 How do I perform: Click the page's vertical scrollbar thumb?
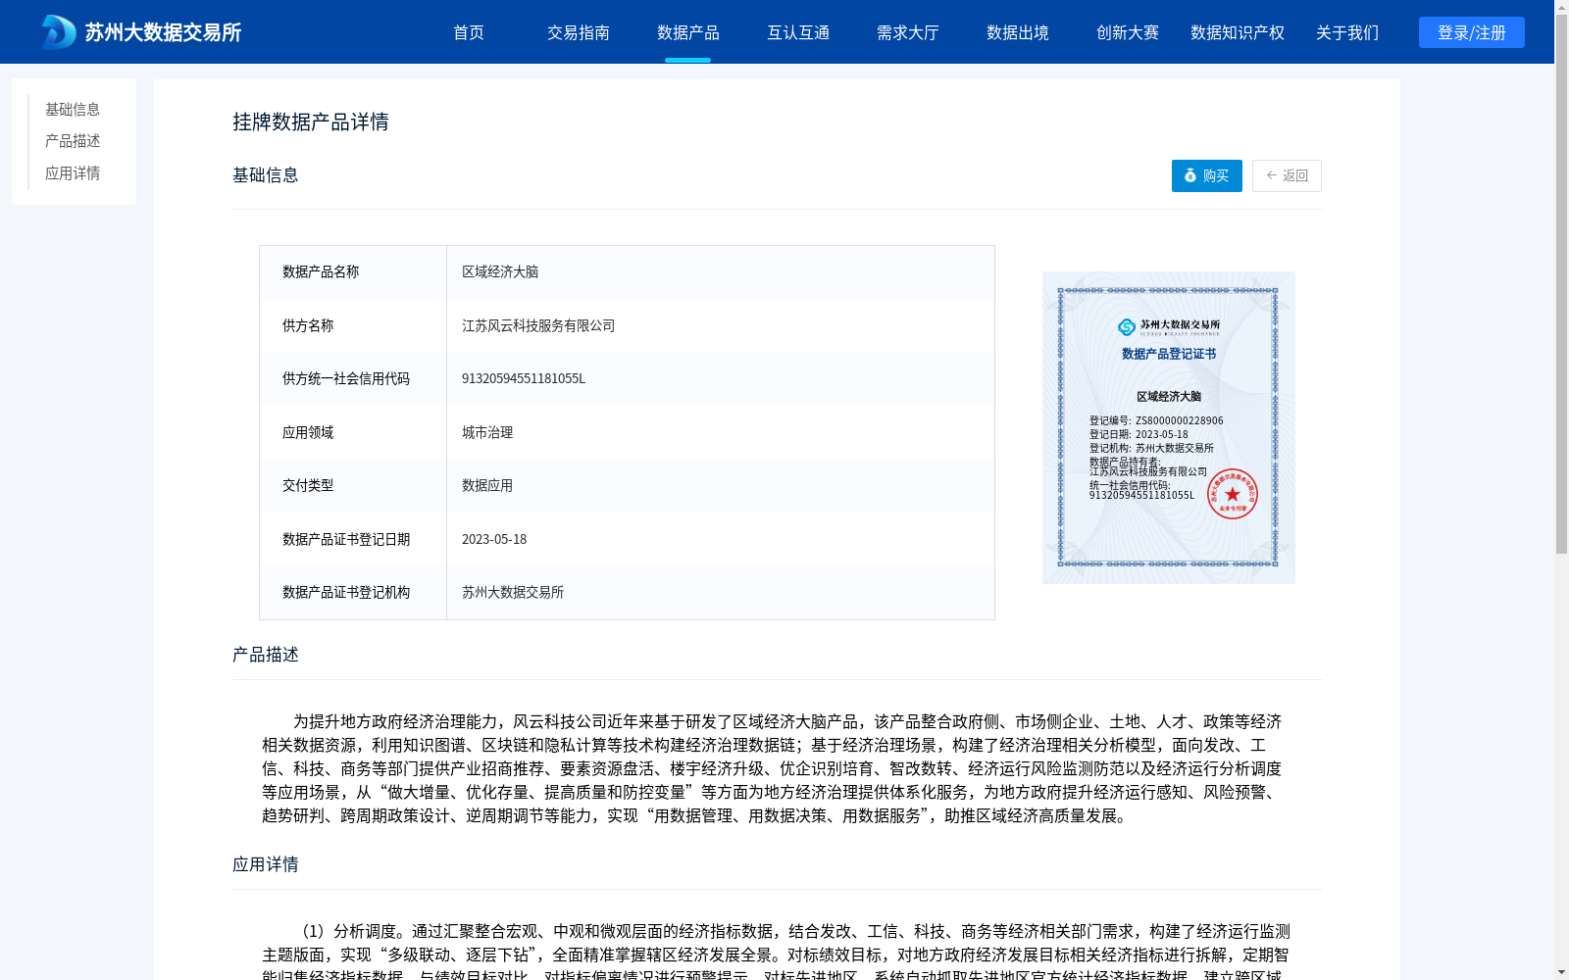point(1561,284)
